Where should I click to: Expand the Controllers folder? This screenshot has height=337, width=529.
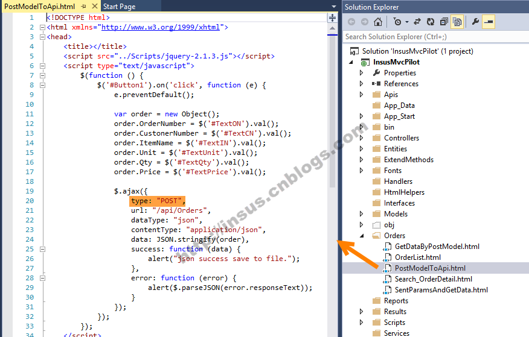pyautogui.click(x=361, y=138)
